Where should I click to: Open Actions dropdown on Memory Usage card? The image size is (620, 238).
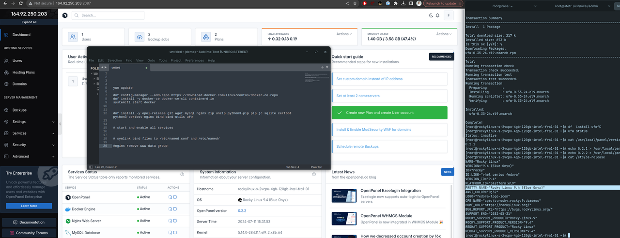[x=444, y=34]
